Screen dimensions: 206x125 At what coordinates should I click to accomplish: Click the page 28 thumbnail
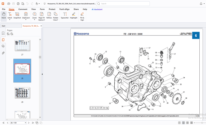[22, 69]
